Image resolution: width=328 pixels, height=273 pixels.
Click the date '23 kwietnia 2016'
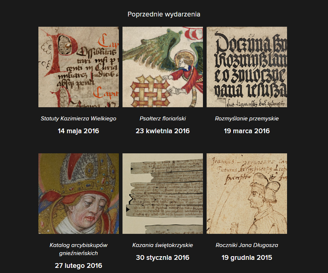coord(162,131)
